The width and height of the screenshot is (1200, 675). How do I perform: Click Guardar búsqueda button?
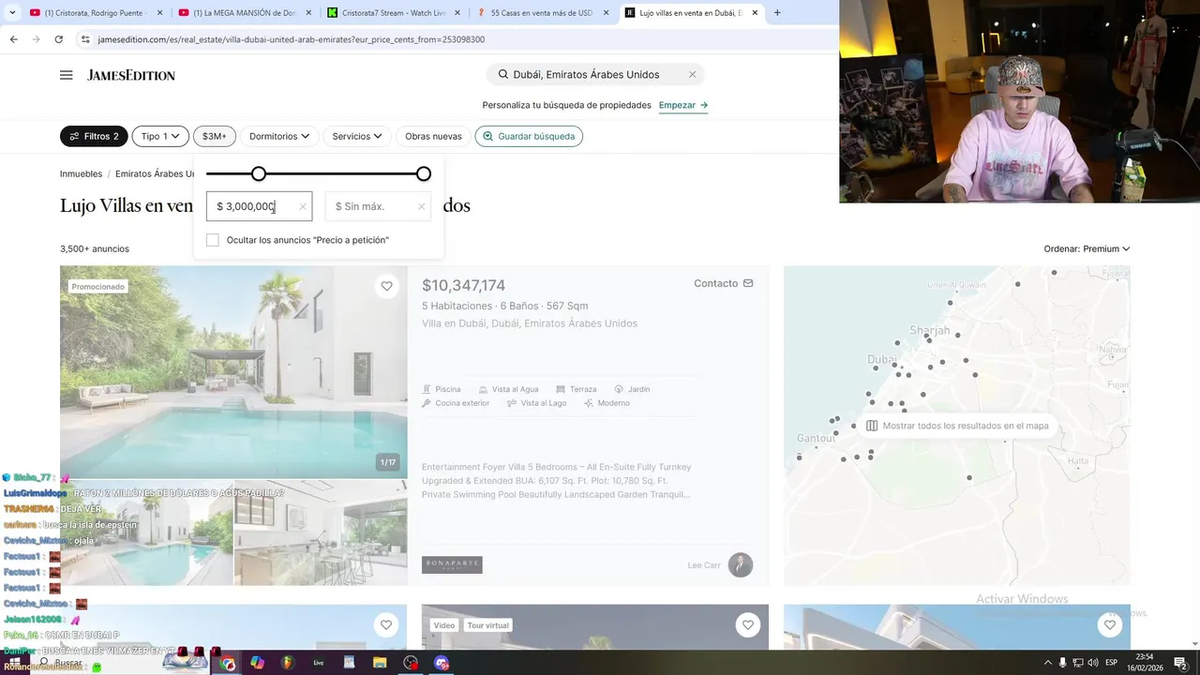(x=529, y=136)
